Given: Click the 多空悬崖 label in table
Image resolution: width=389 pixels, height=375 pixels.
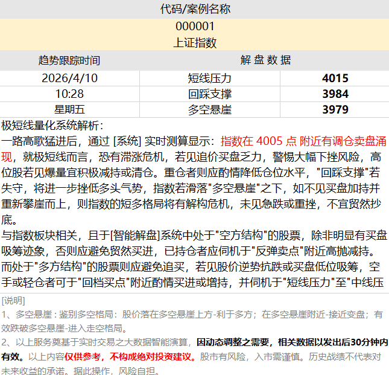Looking at the screenshot, I should [x=210, y=109].
